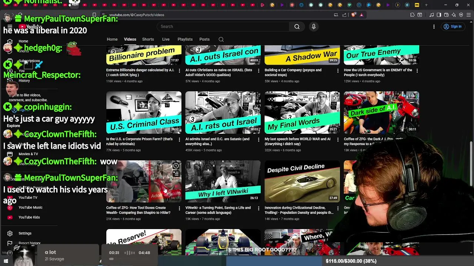Image resolution: width=474 pixels, height=266 pixels.
Task: Open the YouTube guide hamburger menu
Action: pyautogui.click(x=10, y=27)
